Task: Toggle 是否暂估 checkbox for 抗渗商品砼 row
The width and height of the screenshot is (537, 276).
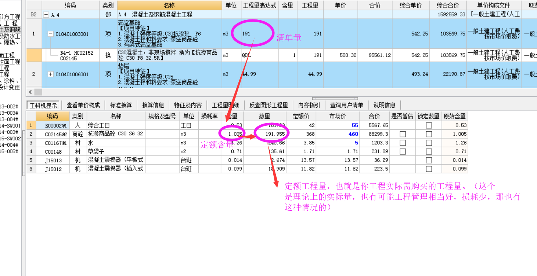Action: click(x=403, y=134)
